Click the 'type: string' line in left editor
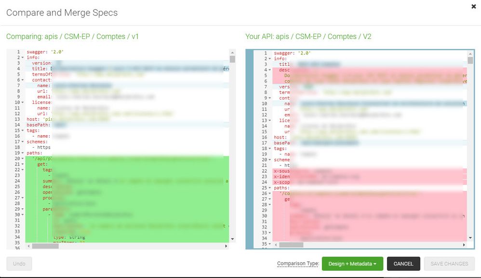This screenshot has width=481, height=278. [127, 237]
